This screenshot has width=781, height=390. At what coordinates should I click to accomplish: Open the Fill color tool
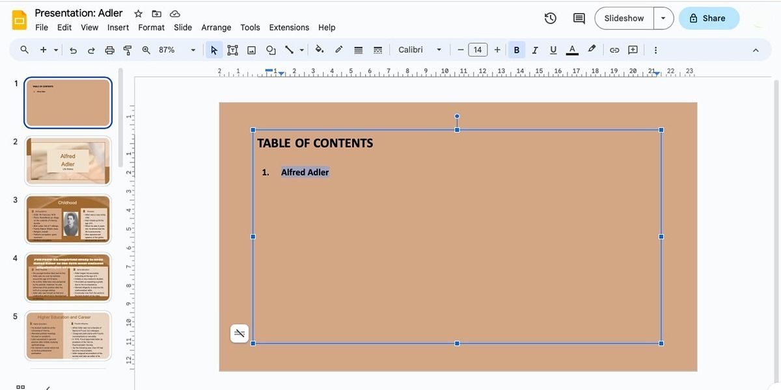319,49
